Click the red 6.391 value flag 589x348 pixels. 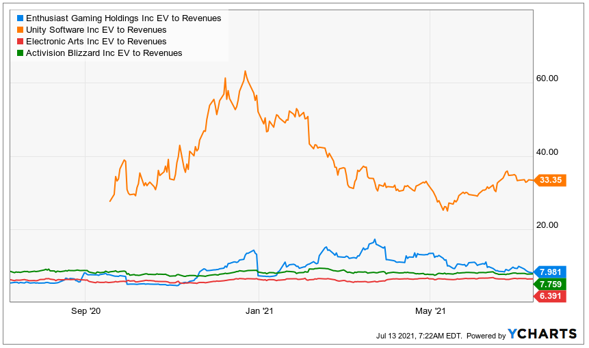(550, 296)
